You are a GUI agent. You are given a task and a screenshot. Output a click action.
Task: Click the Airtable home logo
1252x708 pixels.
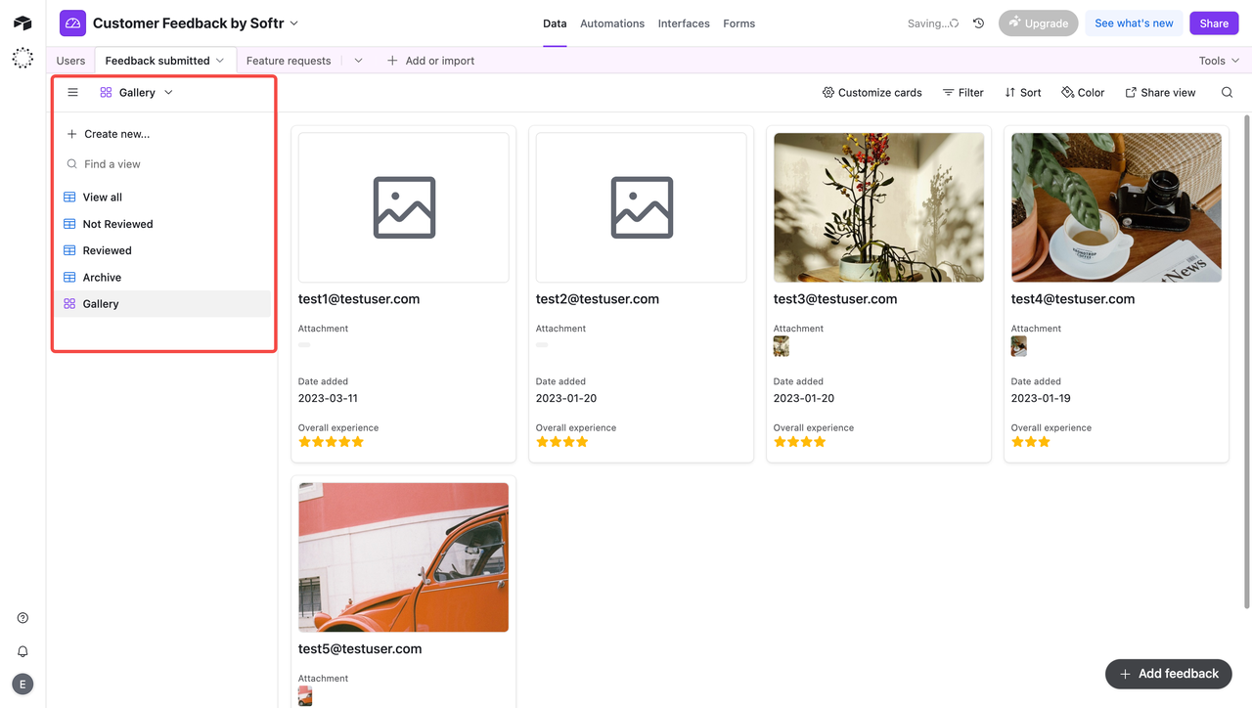coord(22,22)
